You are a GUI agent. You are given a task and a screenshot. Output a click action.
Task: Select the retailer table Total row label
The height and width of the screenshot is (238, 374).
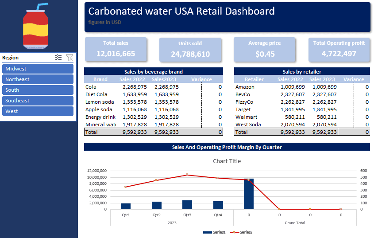(x=241, y=132)
